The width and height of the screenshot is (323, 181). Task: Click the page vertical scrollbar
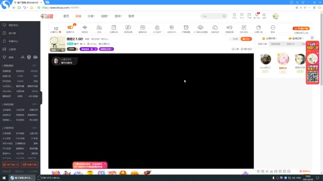coord(321,49)
